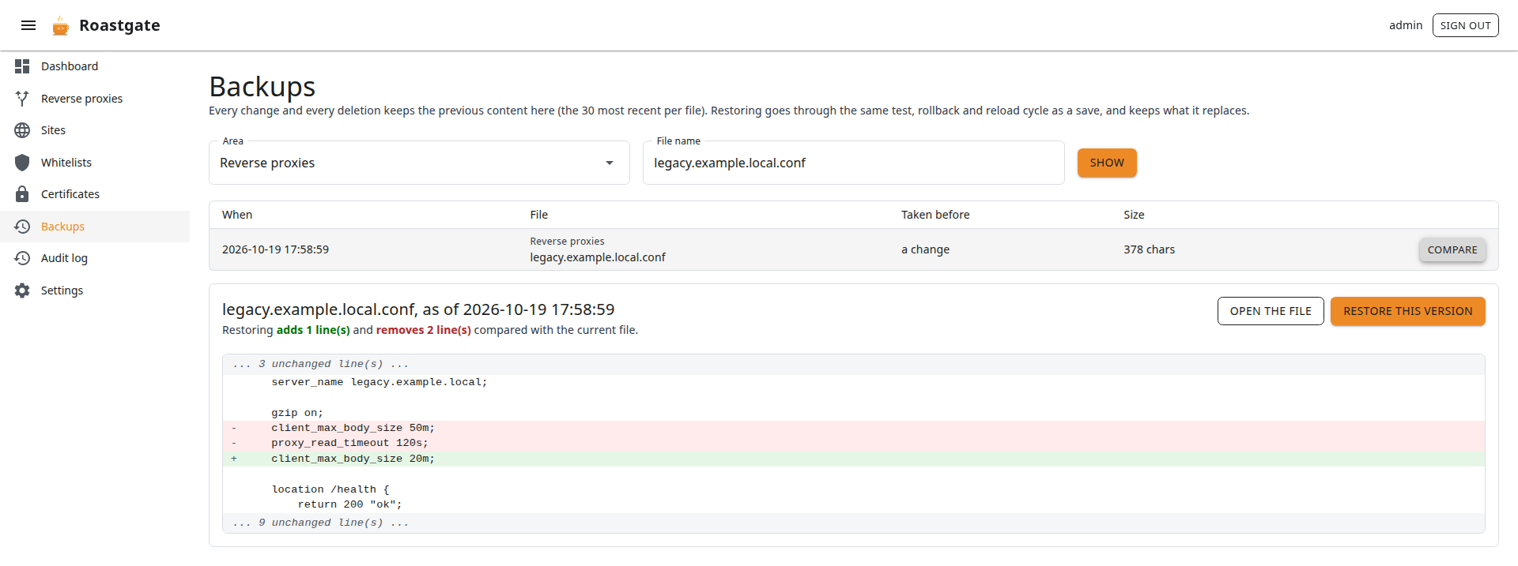Click the server_name legacy.example.local line
Screen dimensions: 1518x566
click(x=854, y=382)
